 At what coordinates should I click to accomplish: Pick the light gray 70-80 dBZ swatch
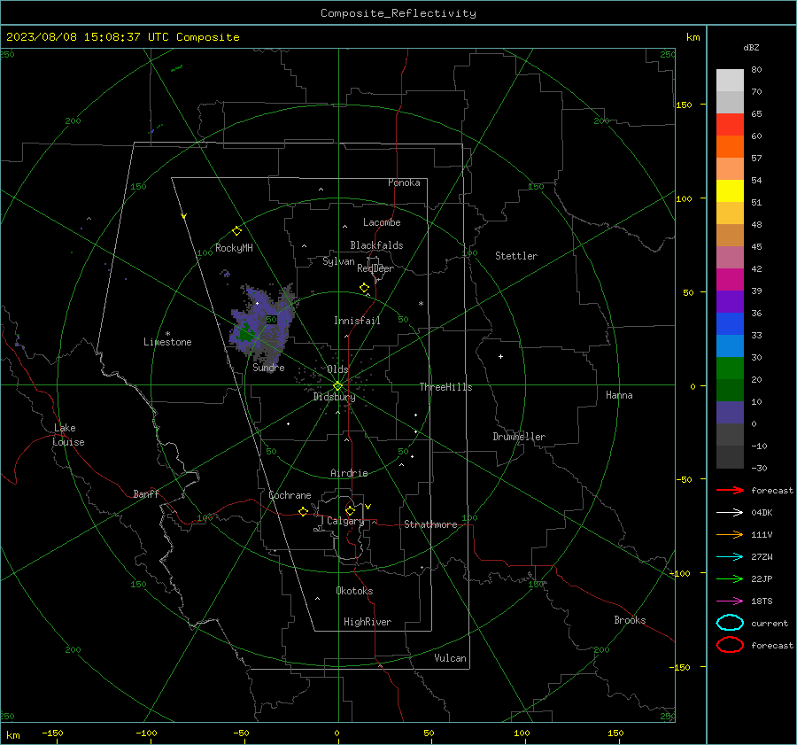[730, 81]
